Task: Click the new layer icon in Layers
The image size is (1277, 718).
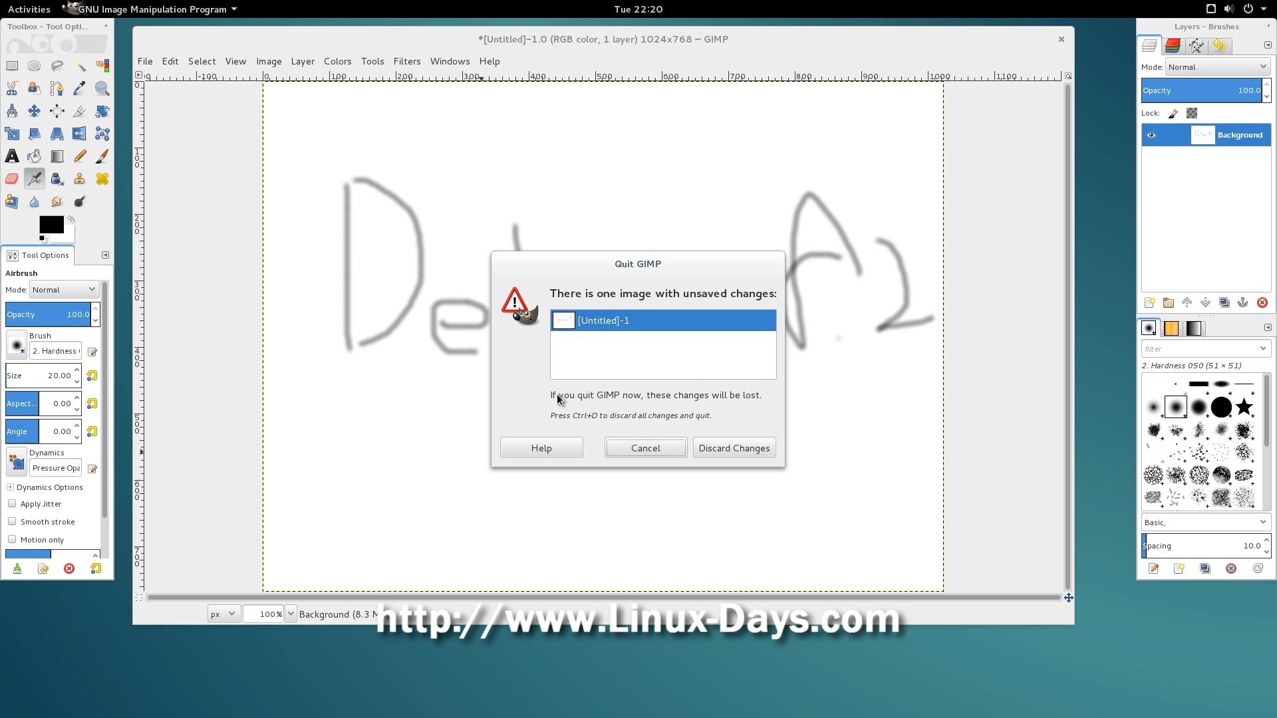Action: [1150, 302]
